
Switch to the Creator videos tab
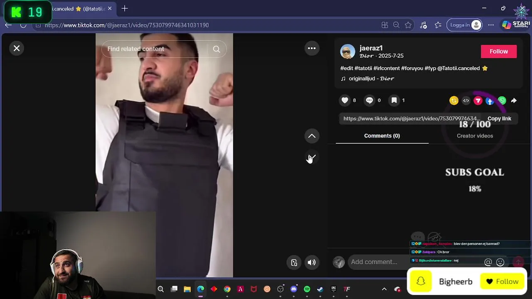tap(475, 136)
